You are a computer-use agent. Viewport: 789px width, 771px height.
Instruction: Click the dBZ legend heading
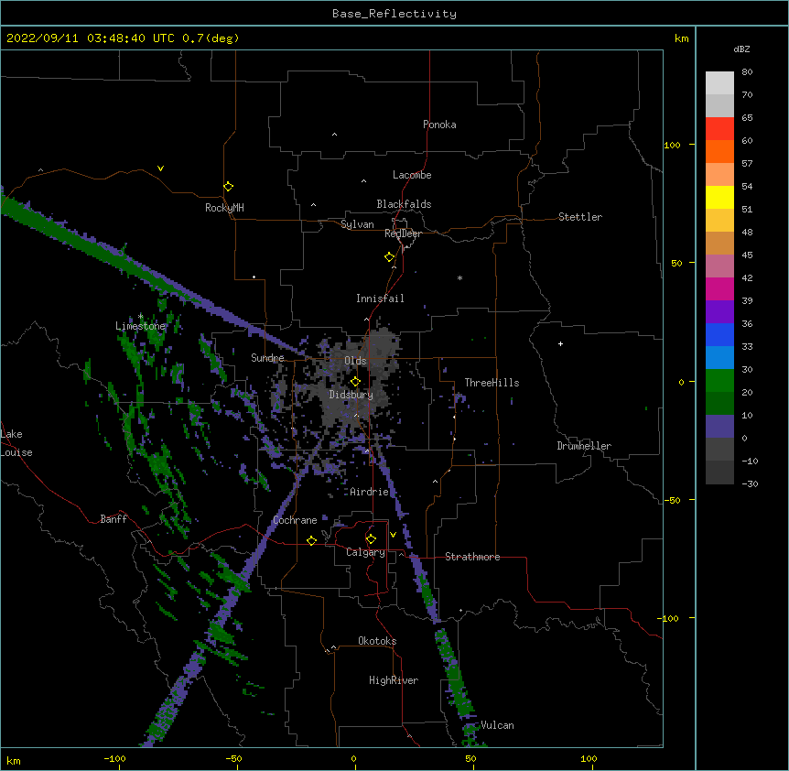(x=741, y=49)
